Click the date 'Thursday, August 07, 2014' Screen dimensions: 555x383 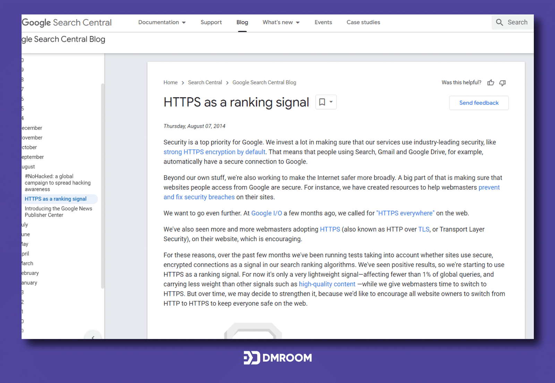tap(194, 126)
